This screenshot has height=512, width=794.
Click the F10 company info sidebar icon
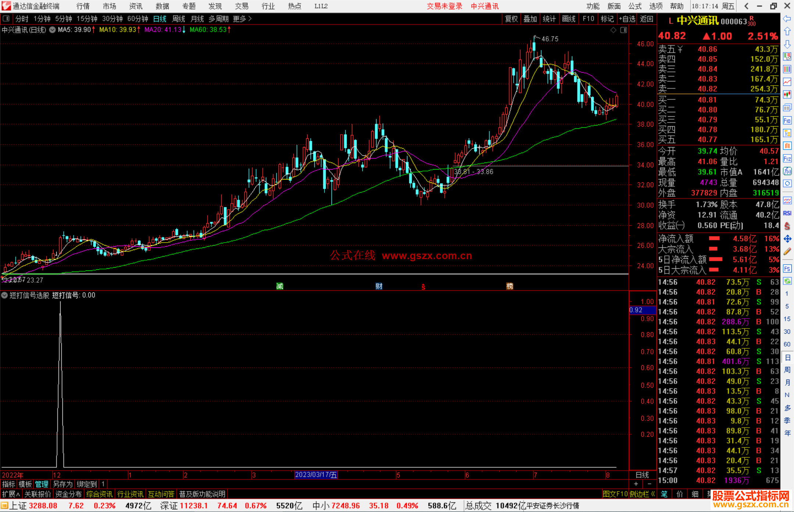[x=787, y=120]
